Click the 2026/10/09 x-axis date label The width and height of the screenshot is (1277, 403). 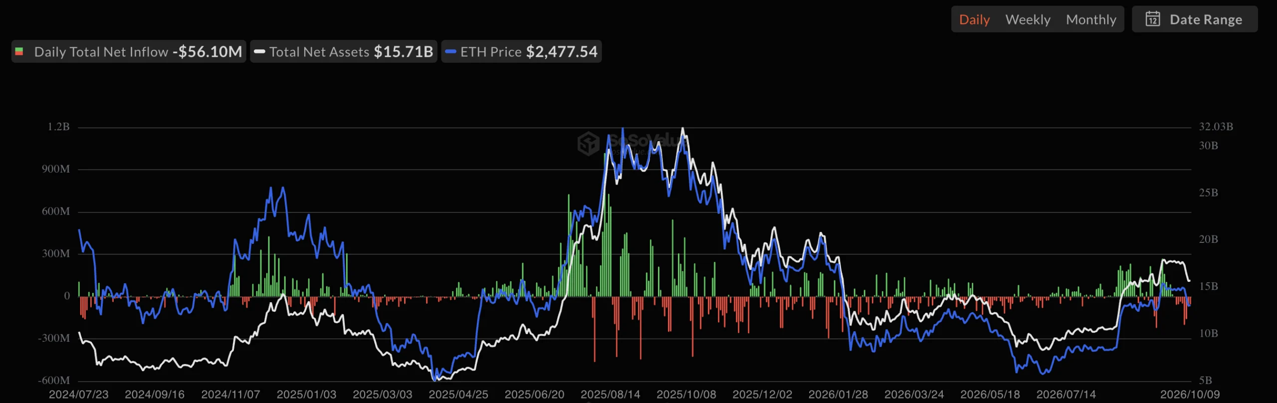pos(1190,394)
